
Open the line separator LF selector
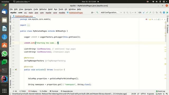click(x=138, y=94)
